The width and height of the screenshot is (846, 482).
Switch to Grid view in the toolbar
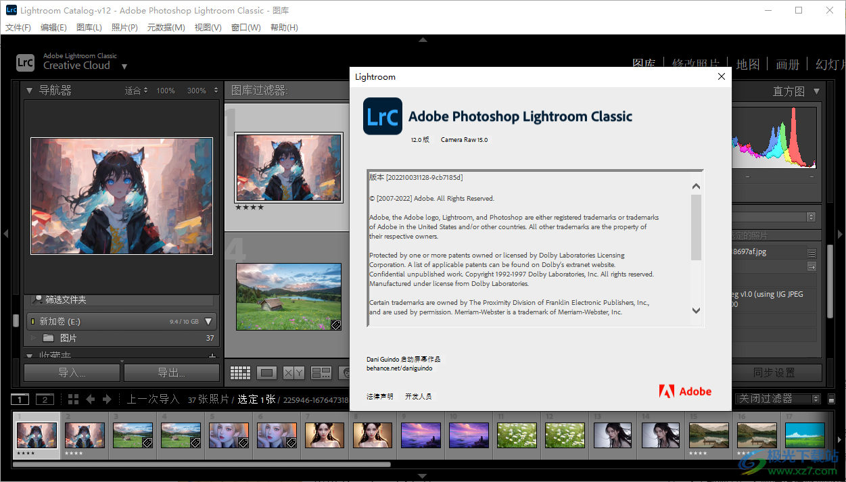coord(241,372)
